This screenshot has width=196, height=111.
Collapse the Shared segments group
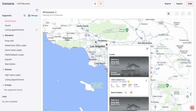(x=3, y=70)
